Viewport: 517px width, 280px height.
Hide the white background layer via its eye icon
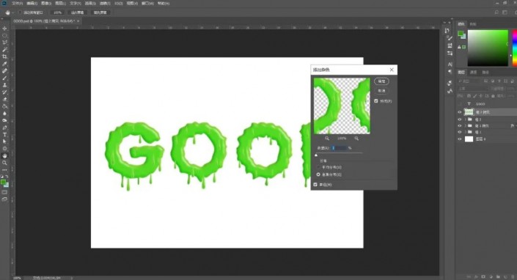tap(460, 139)
